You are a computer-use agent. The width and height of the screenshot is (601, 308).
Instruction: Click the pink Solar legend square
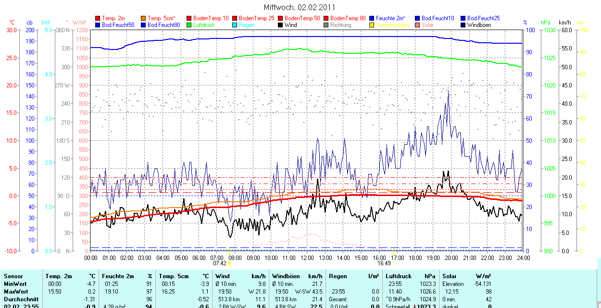(x=418, y=25)
